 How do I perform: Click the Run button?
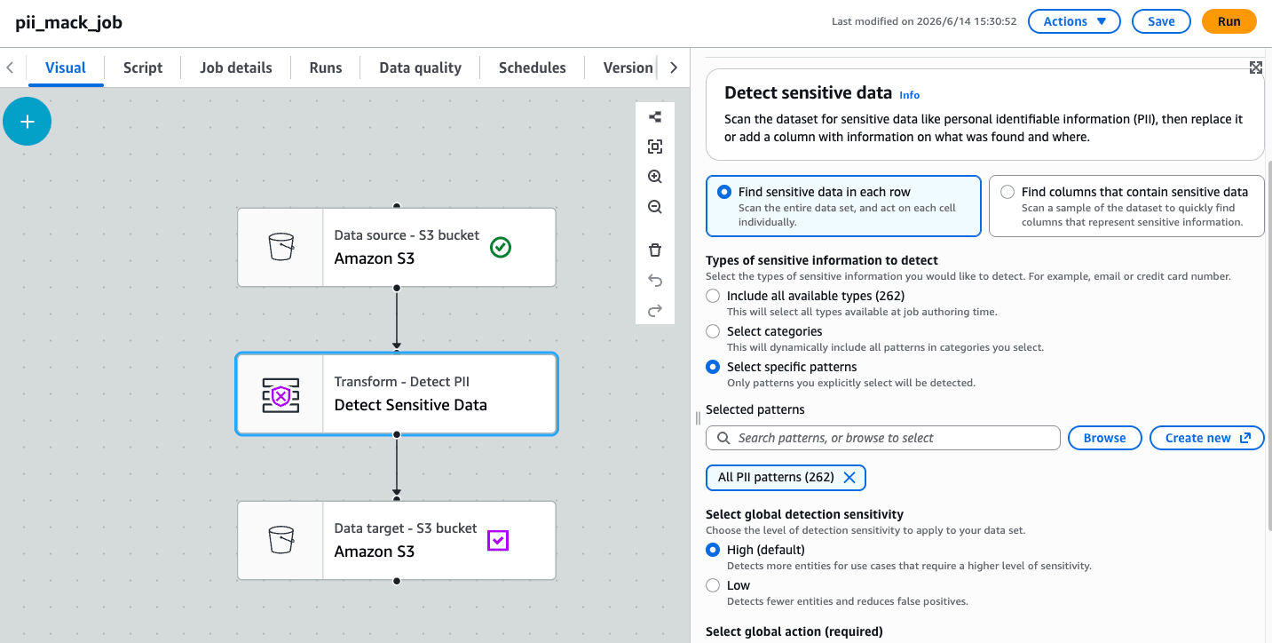[x=1229, y=21]
